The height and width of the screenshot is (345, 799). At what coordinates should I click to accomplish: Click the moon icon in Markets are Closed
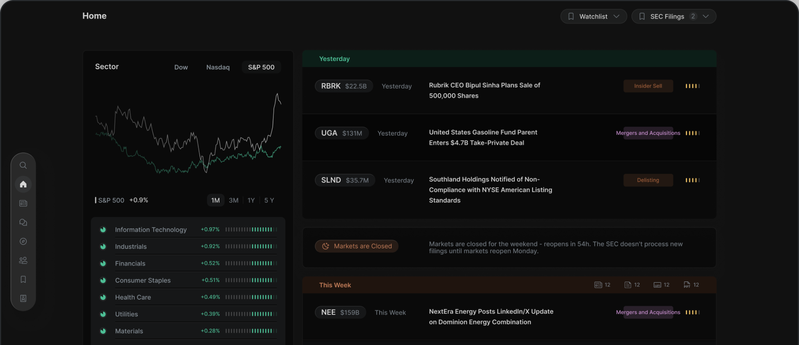coord(326,246)
